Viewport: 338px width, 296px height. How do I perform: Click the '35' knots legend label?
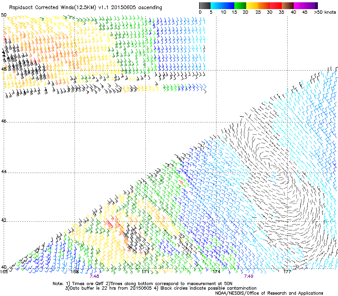(x=281, y=12)
